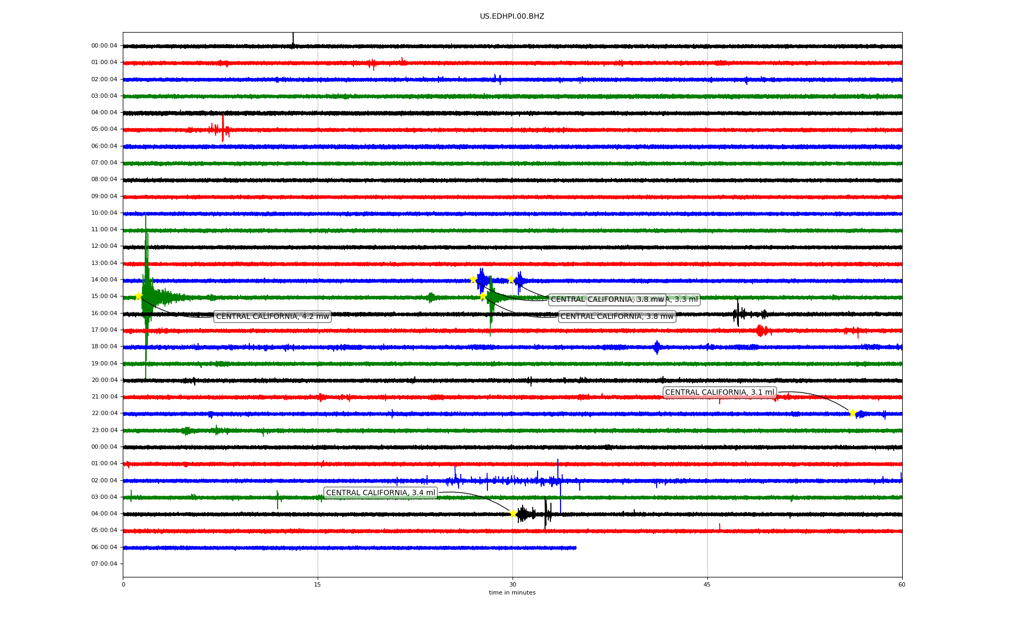This screenshot has height=641, width=1025.
Task: Click the yellow star for the 4.2 mw event
Action: 138,296
